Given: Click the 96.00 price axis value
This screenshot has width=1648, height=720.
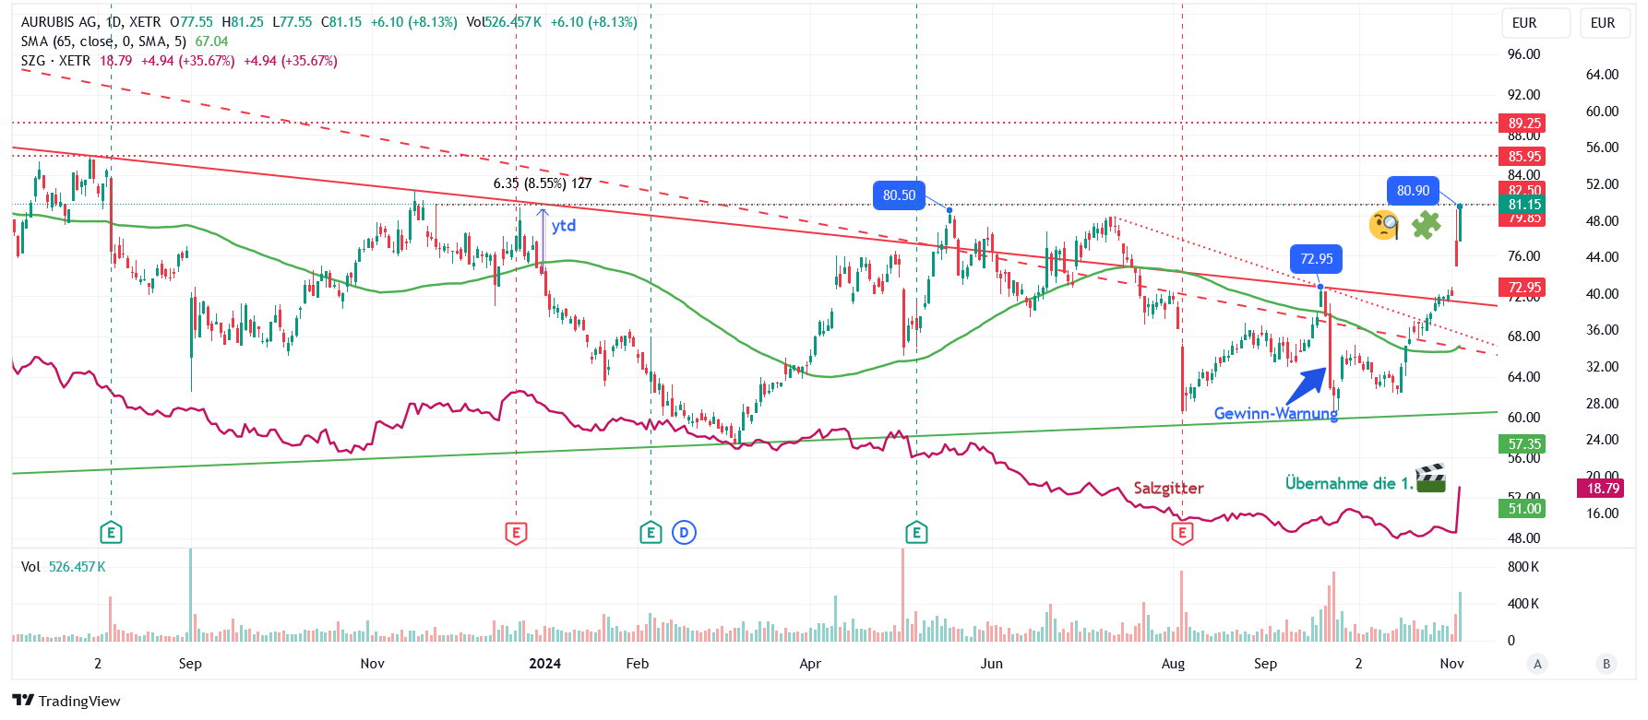Looking at the screenshot, I should tap(1523, 53).
